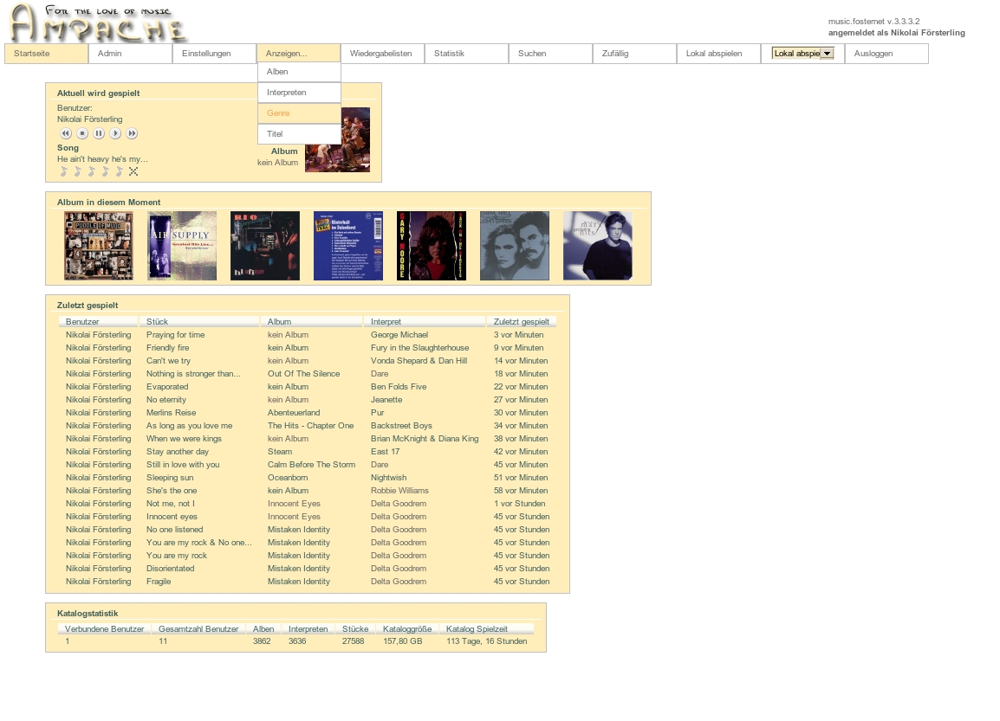1000x721 pixels.
Task: Open artist Ben Folds Five
Action: coord(399,387)
